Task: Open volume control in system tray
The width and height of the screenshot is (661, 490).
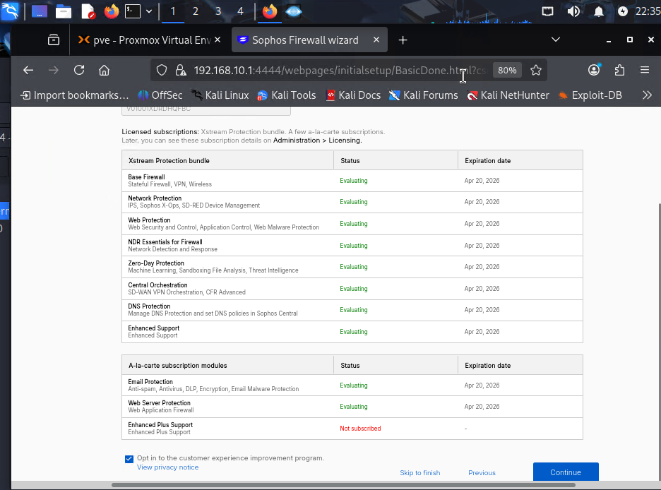Action: tap(573, 11)
